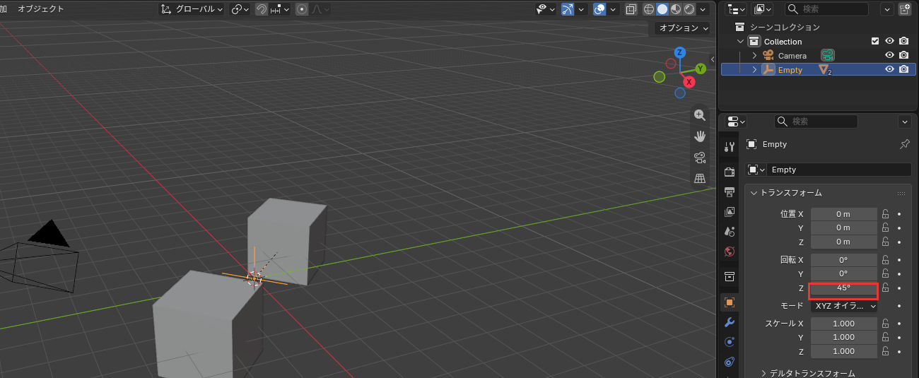Image resolution: width=919 pixels, height=378 pixels.
Task: Click the zoom magnifier icon in viewport
Action: [700, 115]
